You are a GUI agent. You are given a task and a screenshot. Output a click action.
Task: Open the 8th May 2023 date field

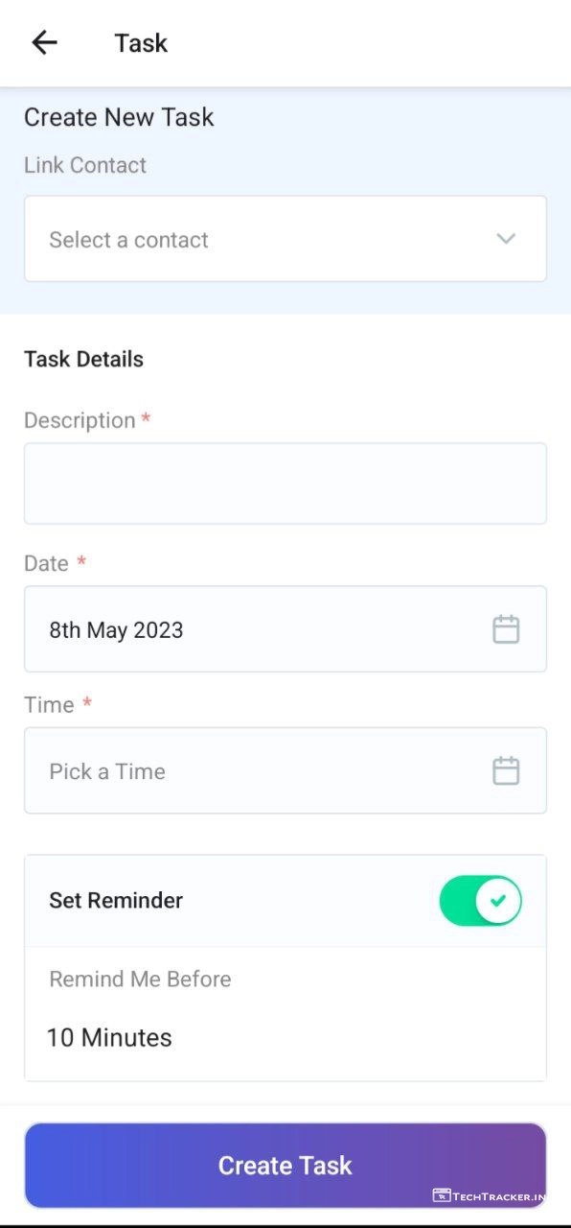click(x=285, y=629)
